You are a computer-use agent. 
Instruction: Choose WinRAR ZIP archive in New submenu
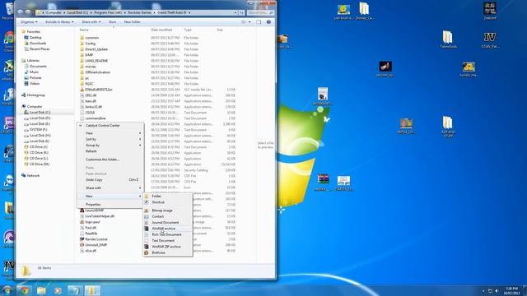[x=167, y=247]
